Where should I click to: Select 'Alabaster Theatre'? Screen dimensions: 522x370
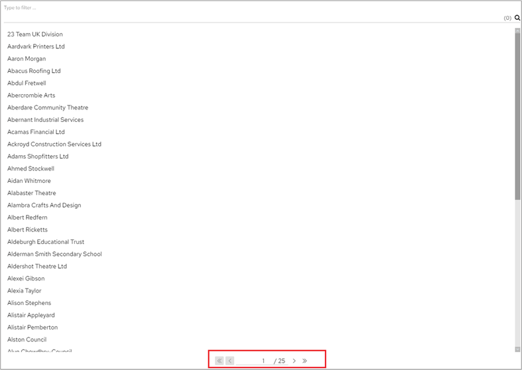(32, 193)
